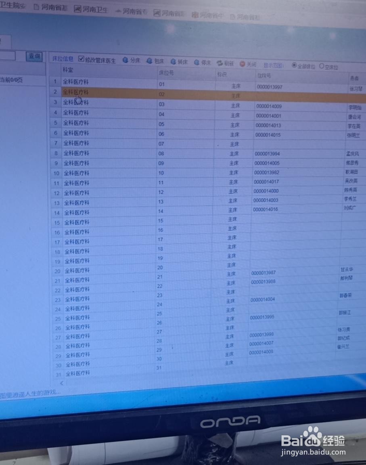The image size is (366, 465).
Task: Select the highlighted row with bed 02
Action: [207, 94]
